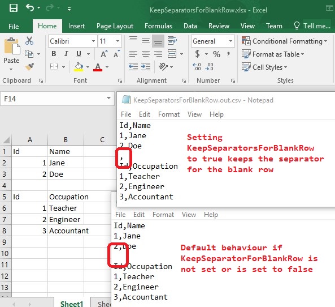Screen dimensions: 335x307
Task: Center text horizontally
Action: (x=146, y=54)
